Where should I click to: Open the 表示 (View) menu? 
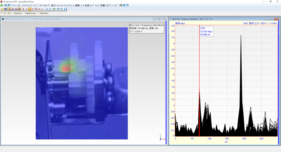tap(53, 5)
